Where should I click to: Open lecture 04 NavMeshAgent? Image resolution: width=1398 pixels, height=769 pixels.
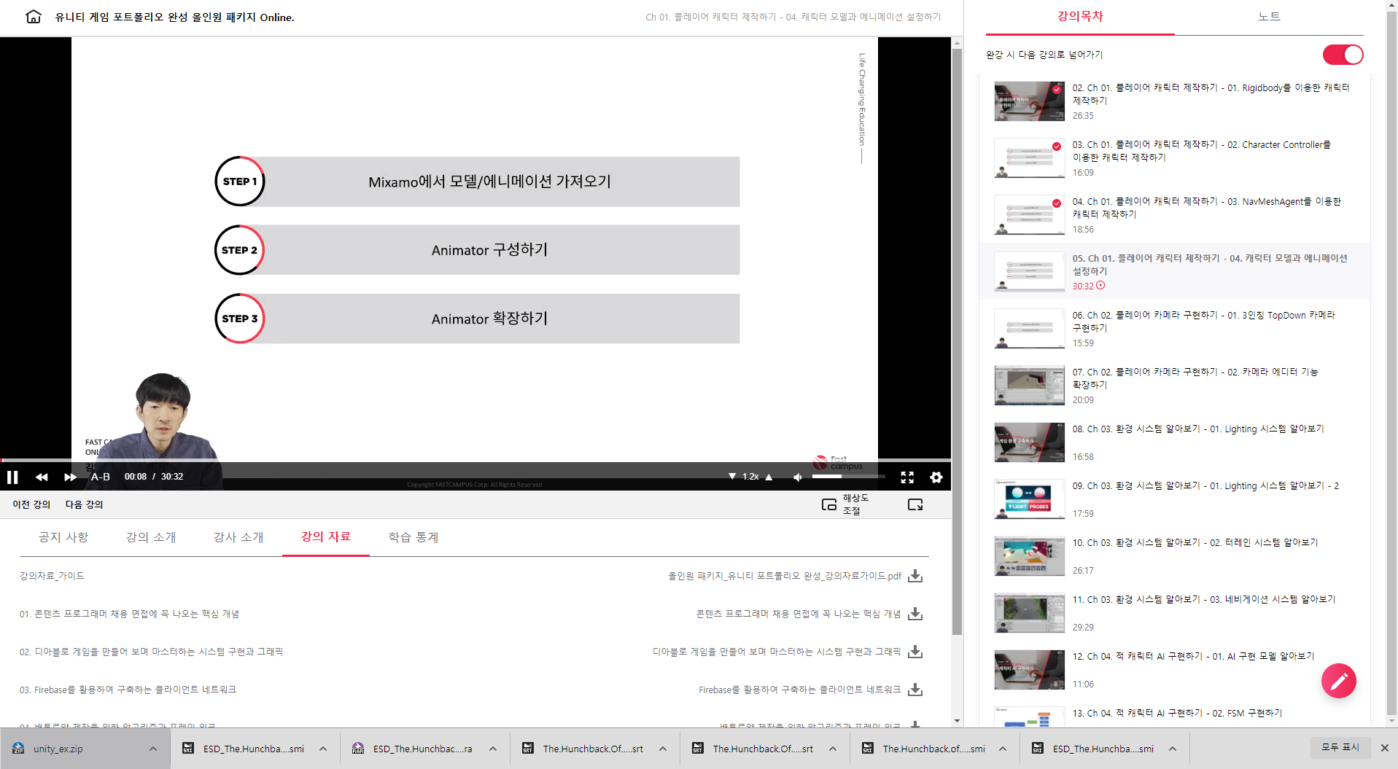[1174, 215]
